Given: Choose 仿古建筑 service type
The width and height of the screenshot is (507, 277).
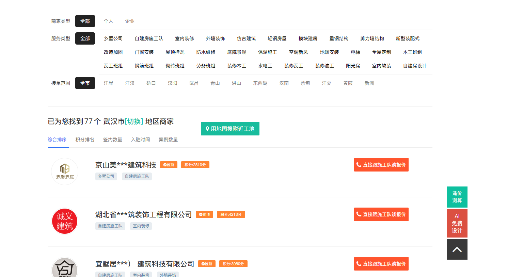Looking at the screenshot, I should (246, 38).
